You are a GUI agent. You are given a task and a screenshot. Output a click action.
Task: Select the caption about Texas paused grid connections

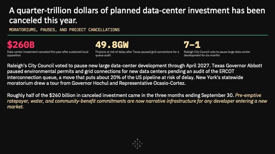tap(137, 54)
